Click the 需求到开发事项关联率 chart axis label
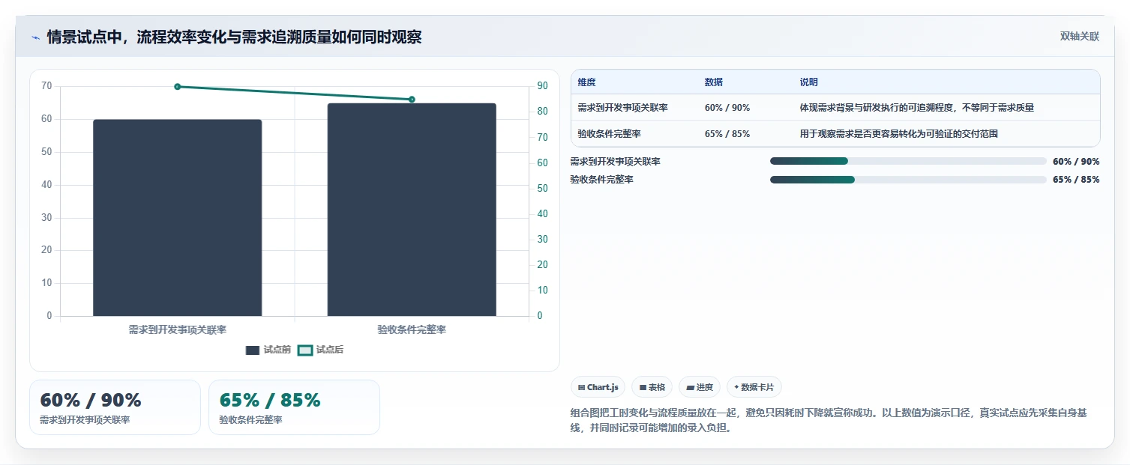 (x=178, y=329)
